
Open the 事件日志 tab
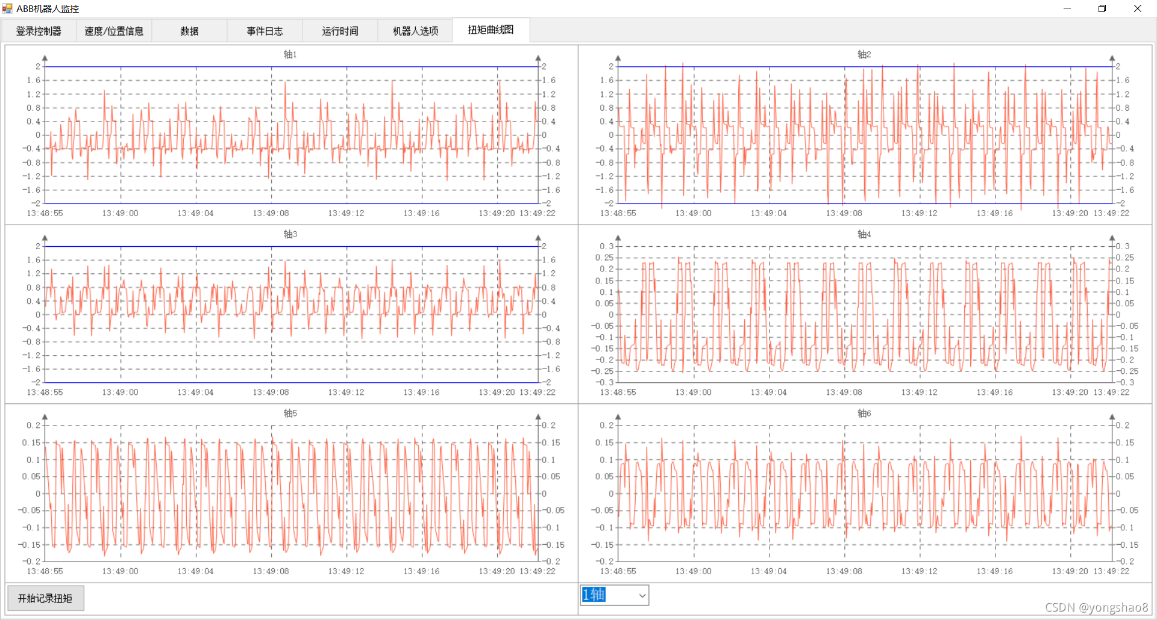pos(265,31)
